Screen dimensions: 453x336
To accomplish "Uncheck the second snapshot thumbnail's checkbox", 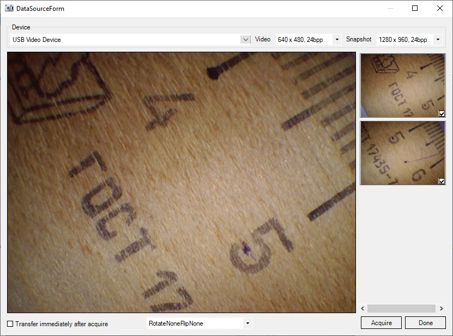I will 442,181.
